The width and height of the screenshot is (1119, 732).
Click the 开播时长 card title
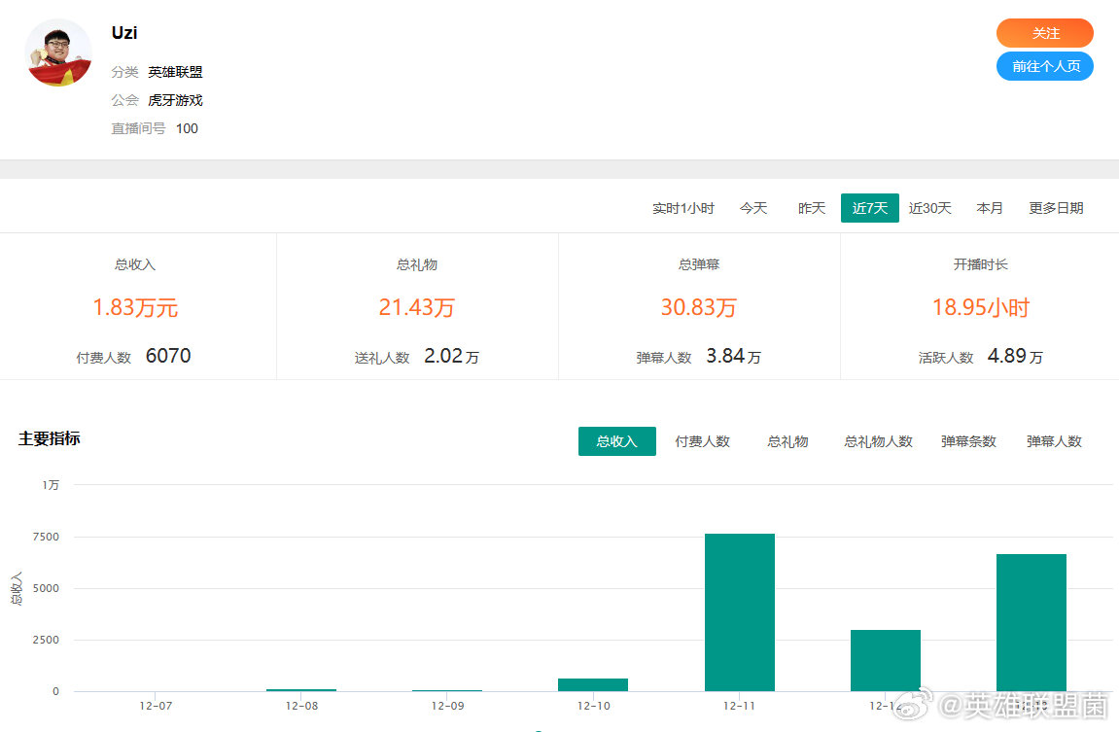[x=981, y=264]
